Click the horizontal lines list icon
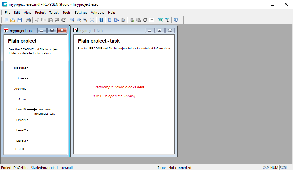 tap(152, 20)
